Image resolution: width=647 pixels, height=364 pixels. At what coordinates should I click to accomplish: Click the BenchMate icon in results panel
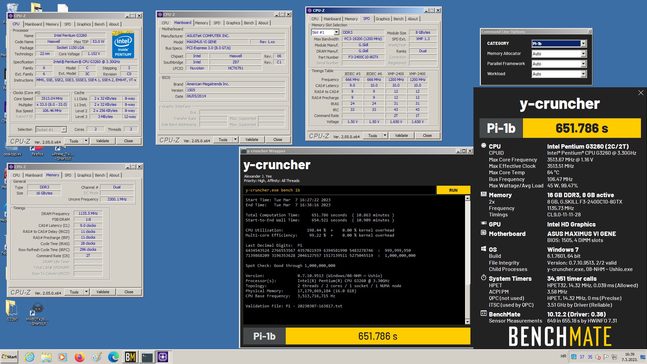click(x=484, y=313)
